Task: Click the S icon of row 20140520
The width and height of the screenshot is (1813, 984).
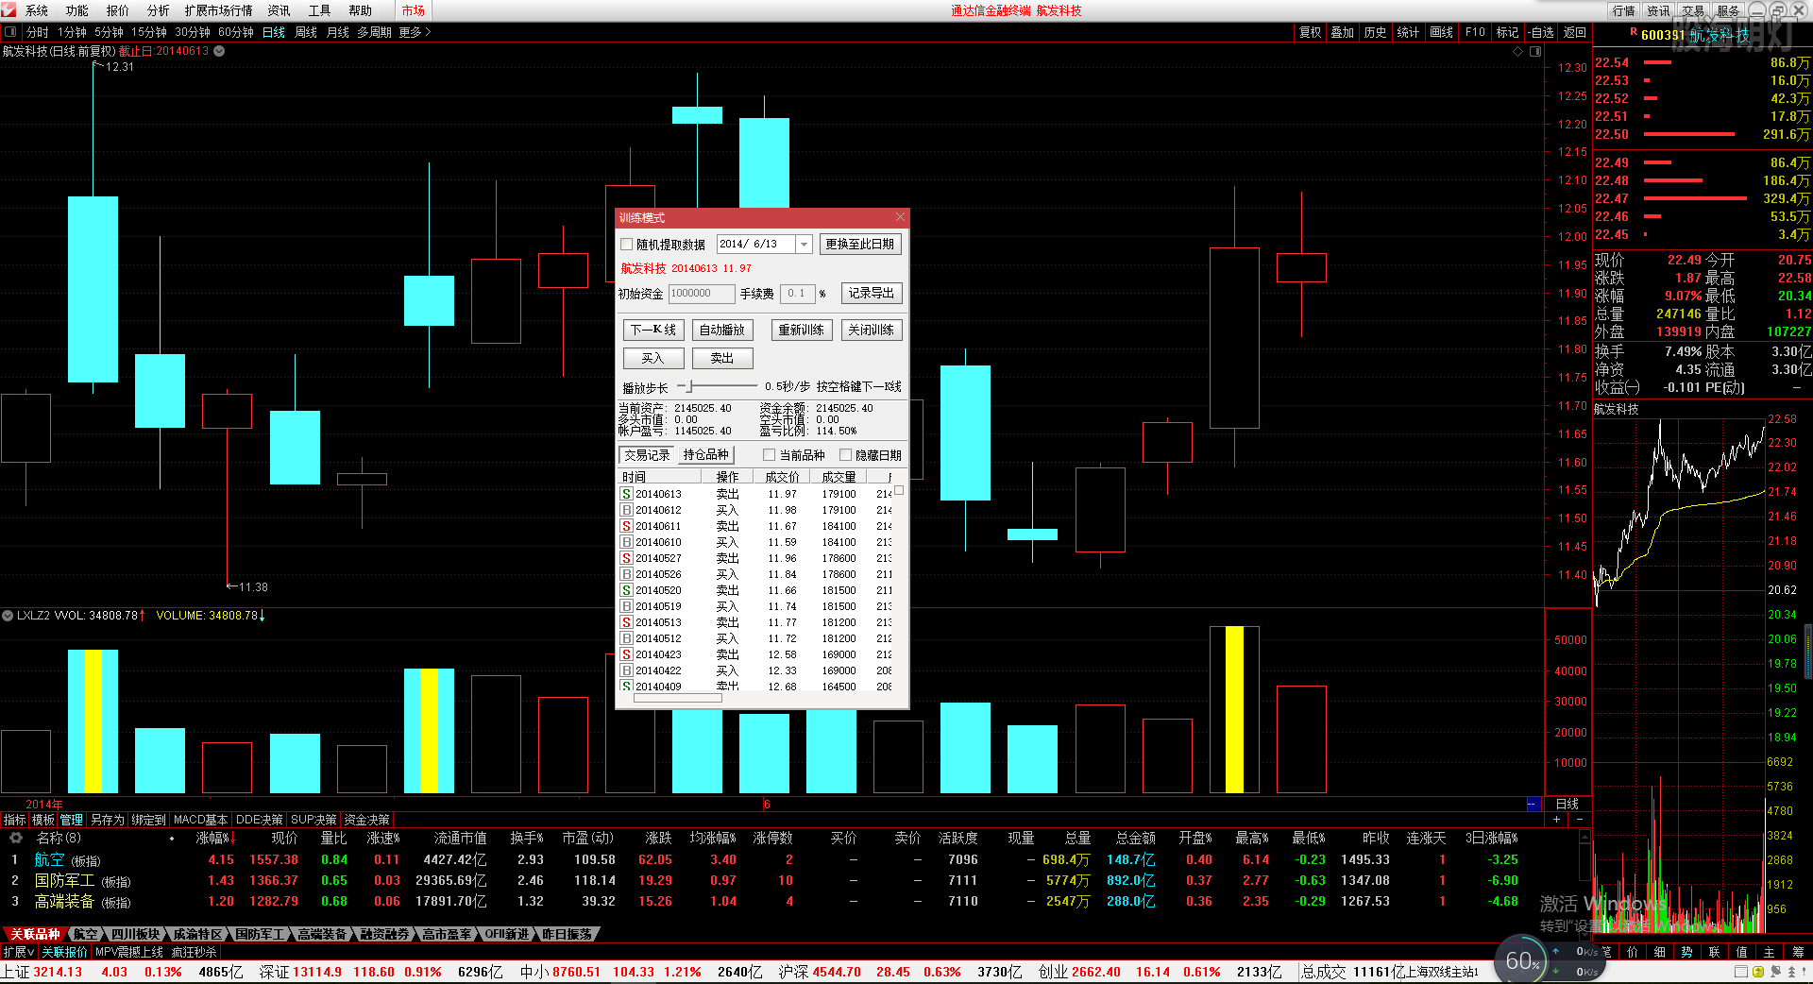Action: coord(626,590)
